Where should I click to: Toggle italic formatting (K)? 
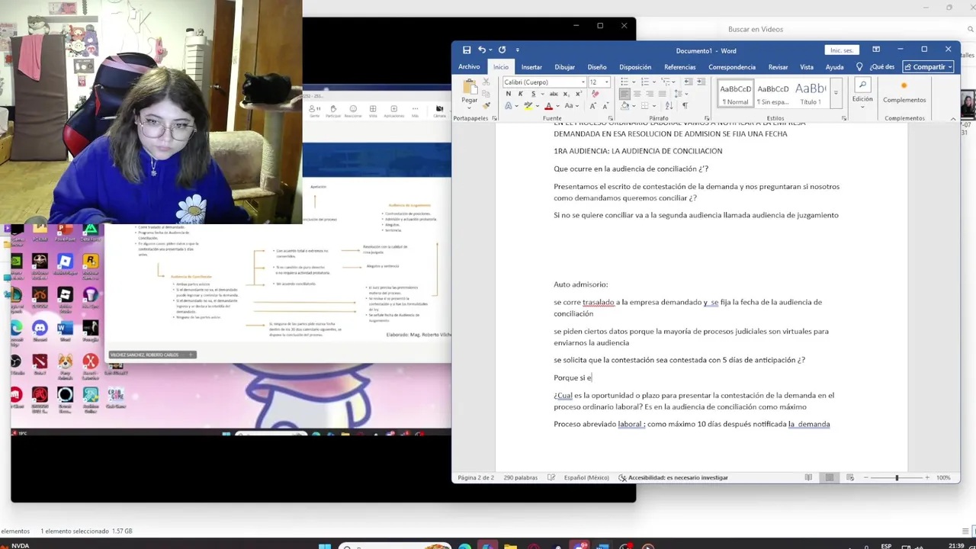coord(521,94)
